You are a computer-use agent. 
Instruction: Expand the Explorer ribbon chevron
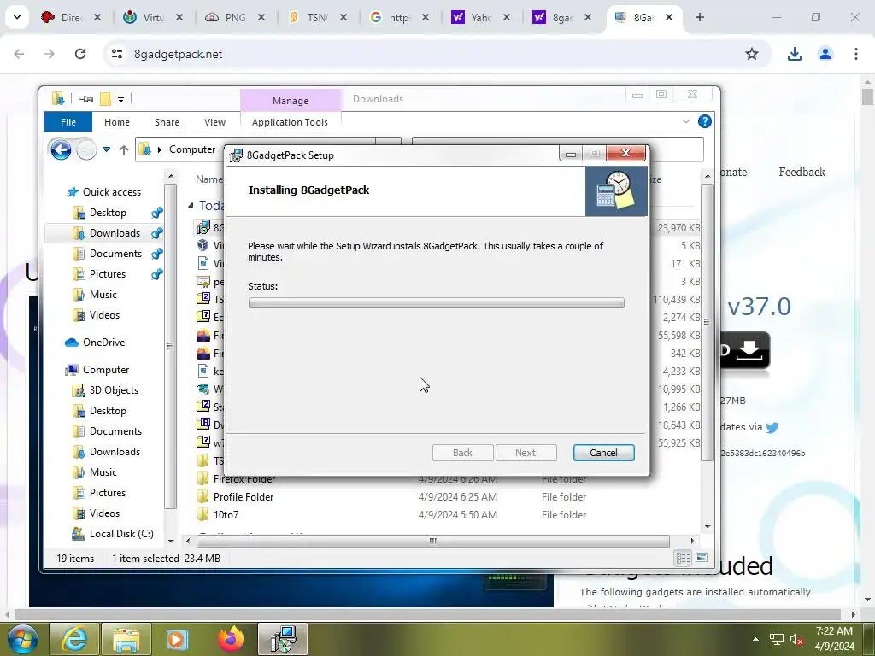click(686, 121)
